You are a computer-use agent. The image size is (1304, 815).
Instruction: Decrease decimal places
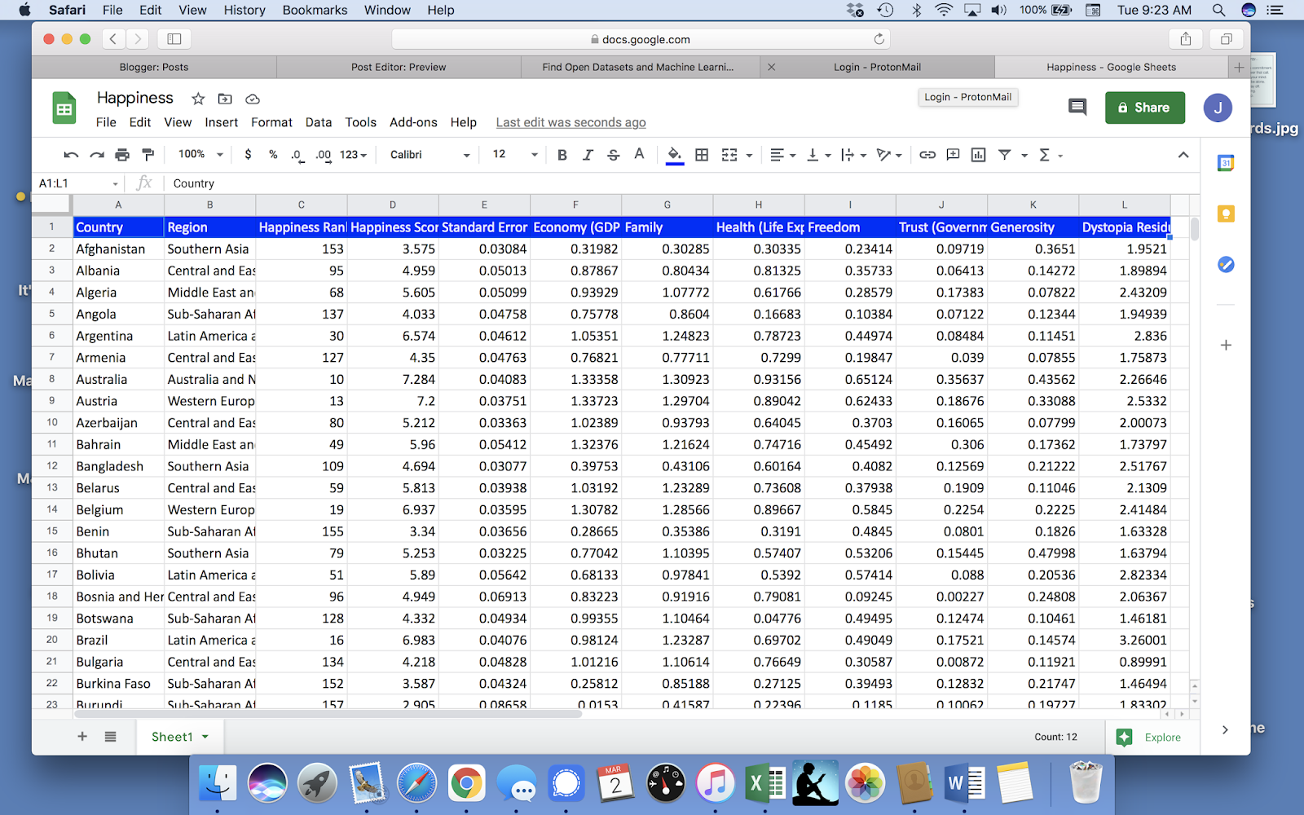(x=297, y=155)
